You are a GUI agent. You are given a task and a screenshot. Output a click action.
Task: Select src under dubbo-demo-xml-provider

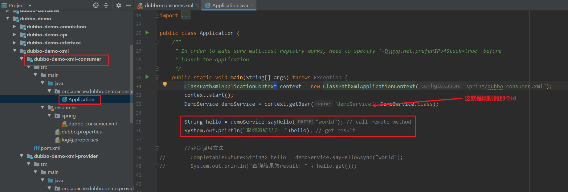click(x=44, y=164)
